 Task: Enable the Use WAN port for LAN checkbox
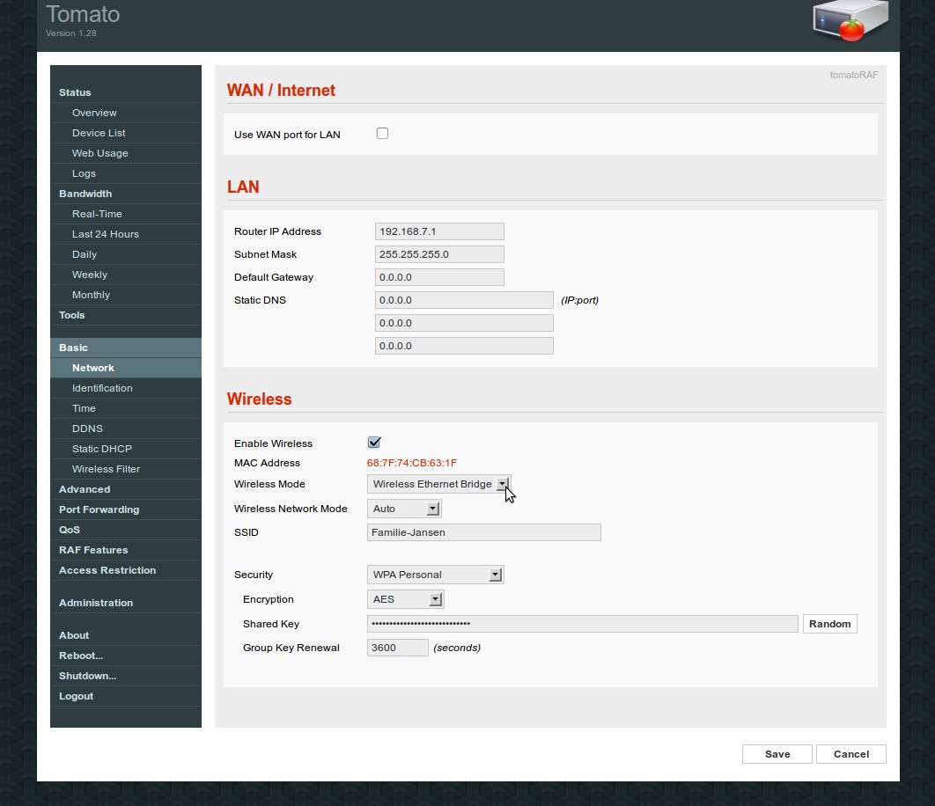(x=382, y=133)
